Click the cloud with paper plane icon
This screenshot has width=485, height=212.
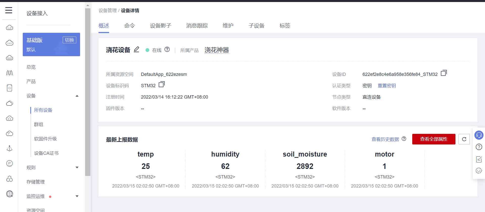[10, 133]
